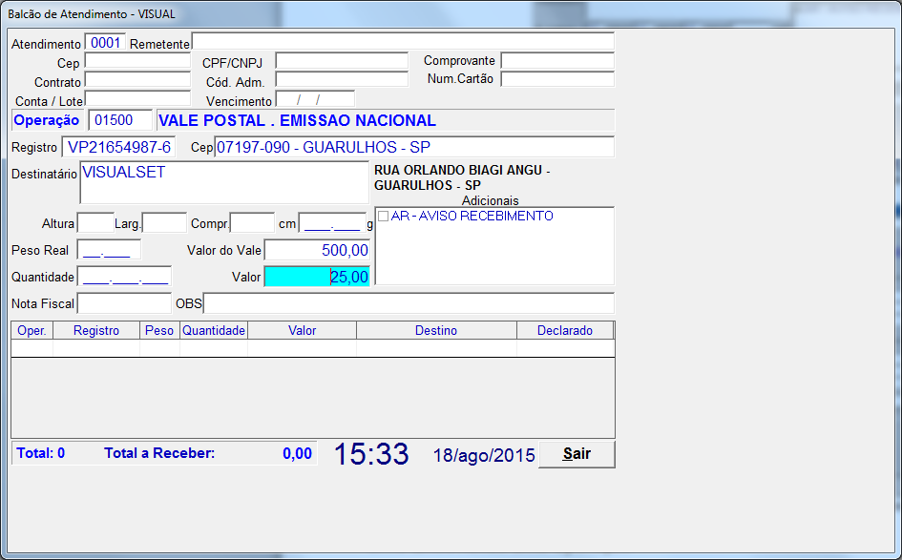Click the Larg. input field
902x560 pixels.
(164, 222)
